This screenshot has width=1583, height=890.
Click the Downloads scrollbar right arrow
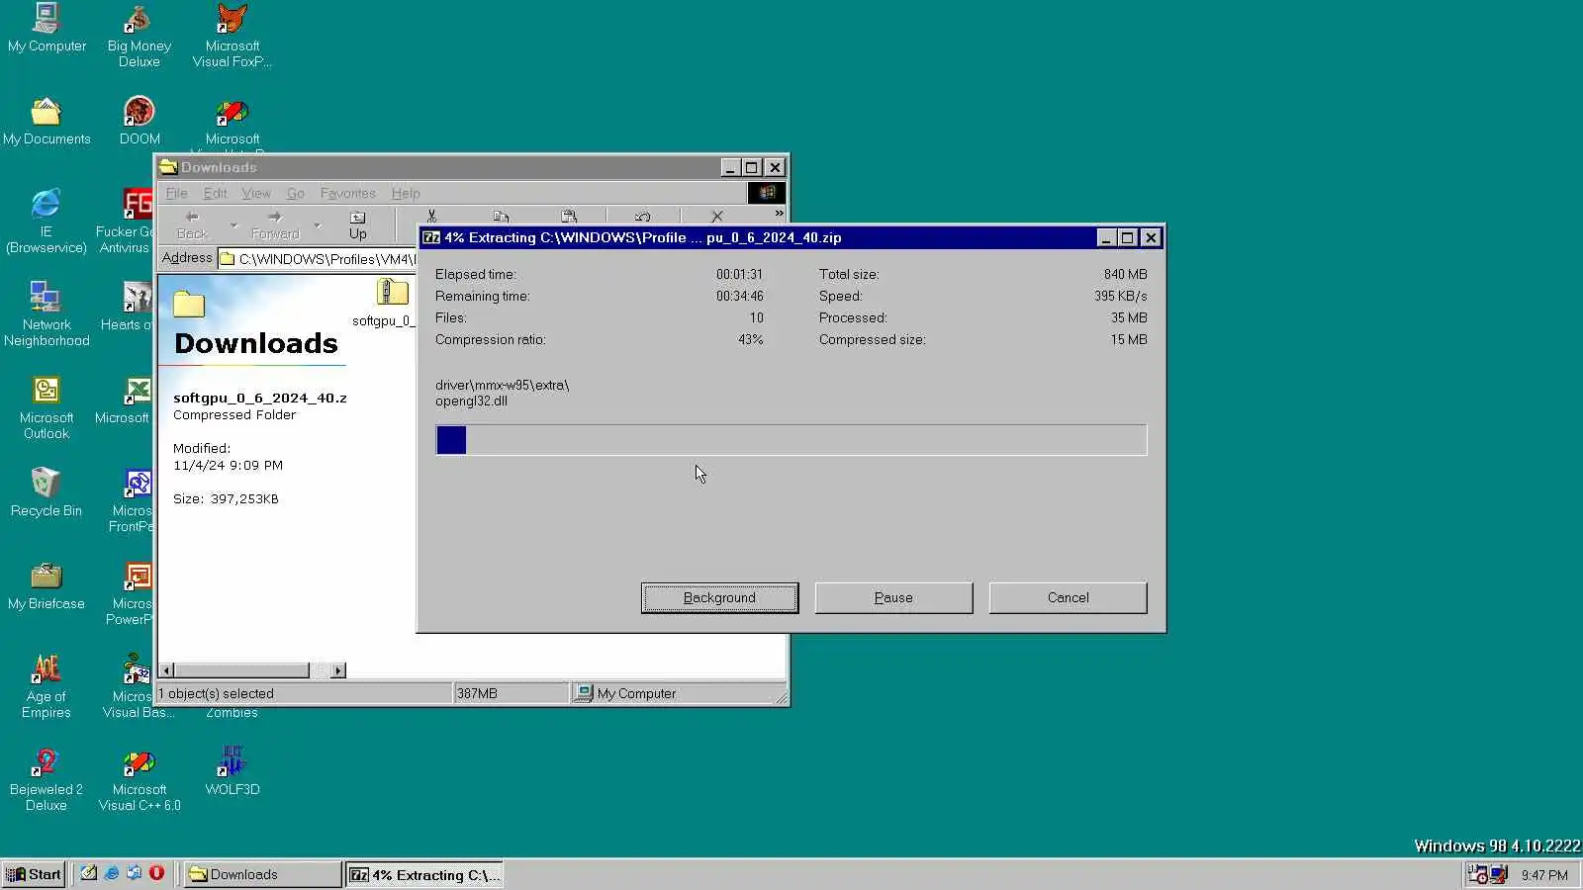[338, 670]
